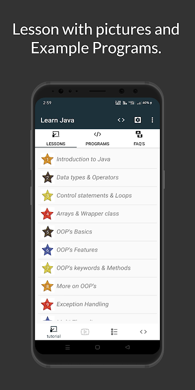Tap the red star number 9 icon
The image size is (195, 390).
tap(47, 304)
